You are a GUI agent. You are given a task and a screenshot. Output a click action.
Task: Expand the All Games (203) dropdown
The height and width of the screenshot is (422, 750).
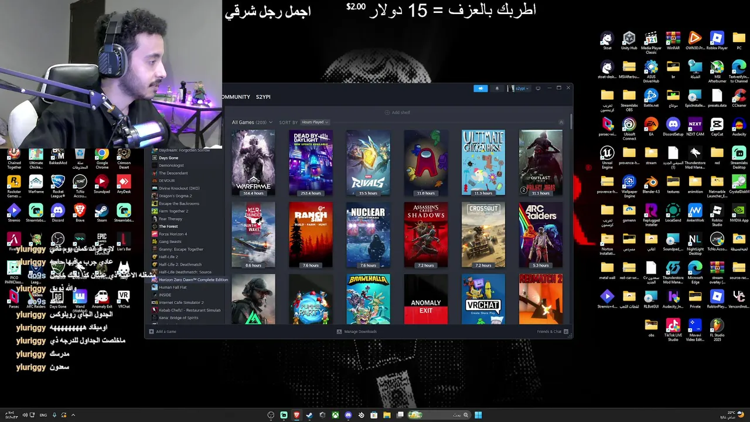point(253,122)
